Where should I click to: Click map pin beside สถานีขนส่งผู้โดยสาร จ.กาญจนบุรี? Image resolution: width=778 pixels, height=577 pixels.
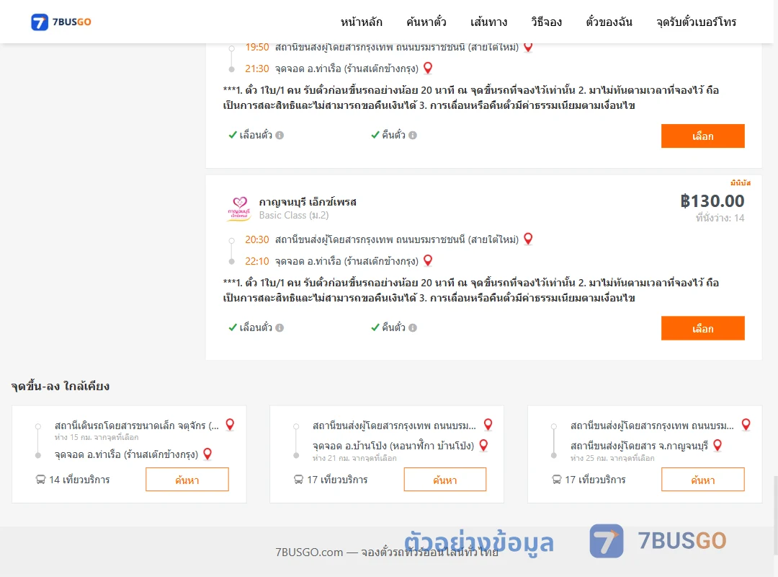click(717, 445)
